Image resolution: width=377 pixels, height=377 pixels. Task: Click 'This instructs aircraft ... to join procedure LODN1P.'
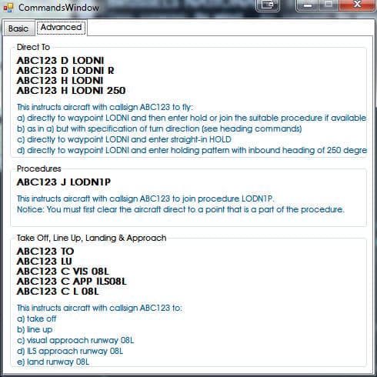tap(145, 199)
